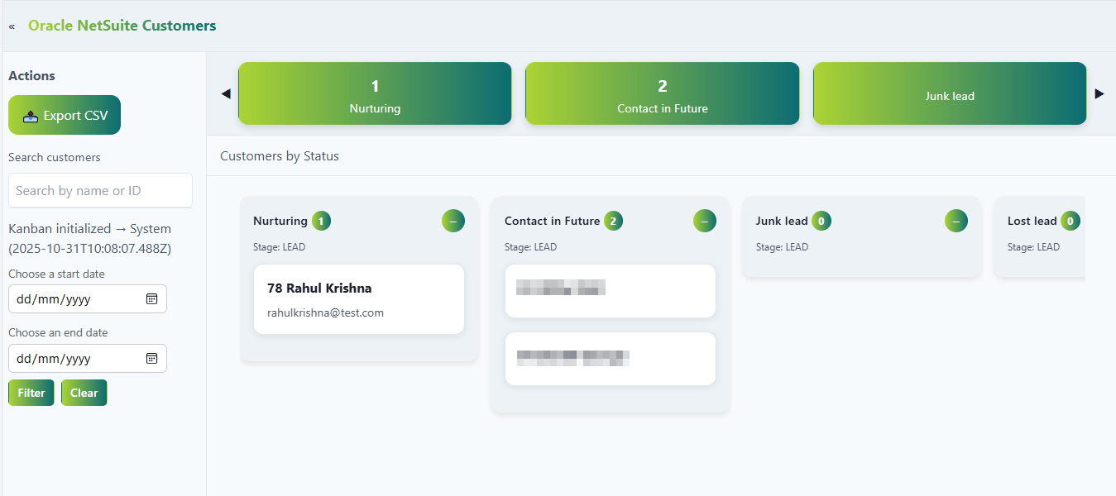Click the Clear button

(84, 392)
